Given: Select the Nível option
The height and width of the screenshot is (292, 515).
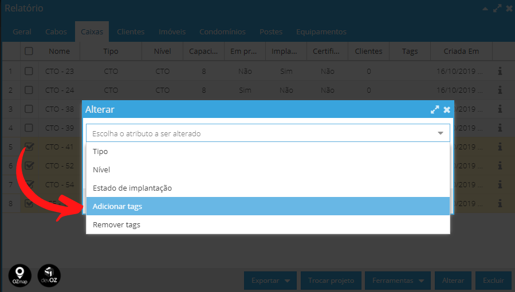Looking at the screenshot, I should pos(268,169).
